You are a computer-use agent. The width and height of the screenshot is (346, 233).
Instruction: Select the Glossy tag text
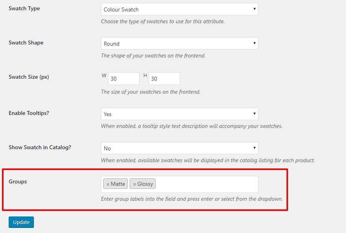[145, 184]
